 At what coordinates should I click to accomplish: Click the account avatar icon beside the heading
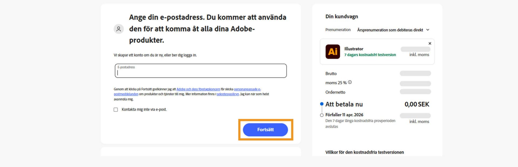click(x=118, y=29)
